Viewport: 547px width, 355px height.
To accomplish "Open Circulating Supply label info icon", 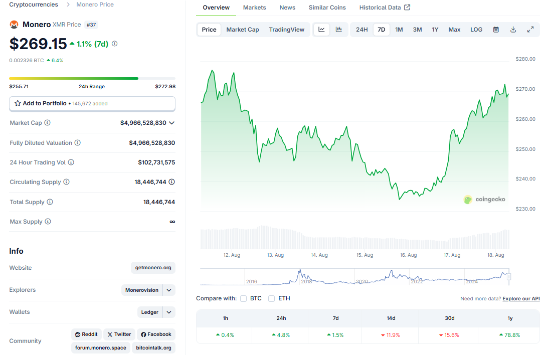I will pyautogui.click(x=66, y=182).
